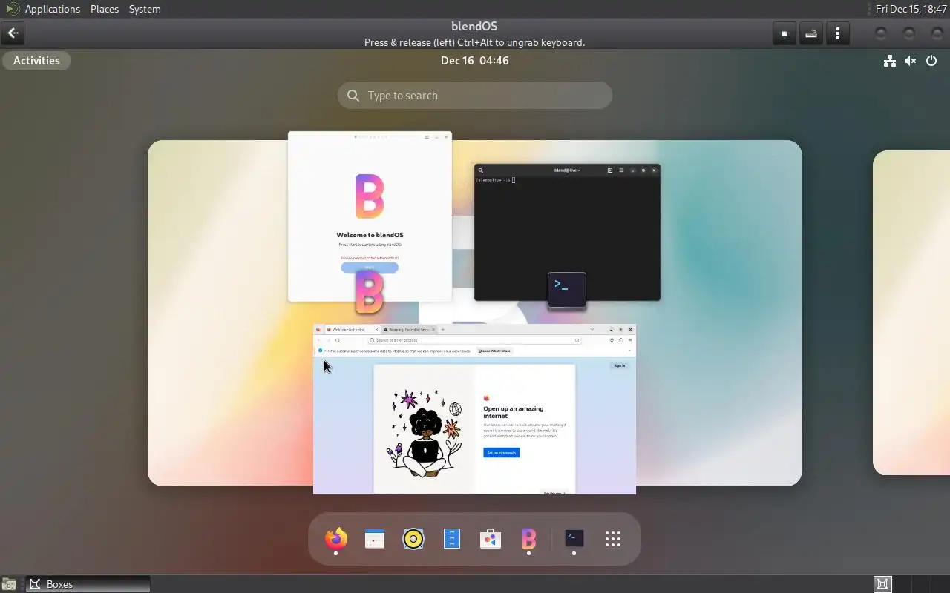Open the yellow music app in dock
The height and width of the screenshot is (593, 950).
(413, 539)
